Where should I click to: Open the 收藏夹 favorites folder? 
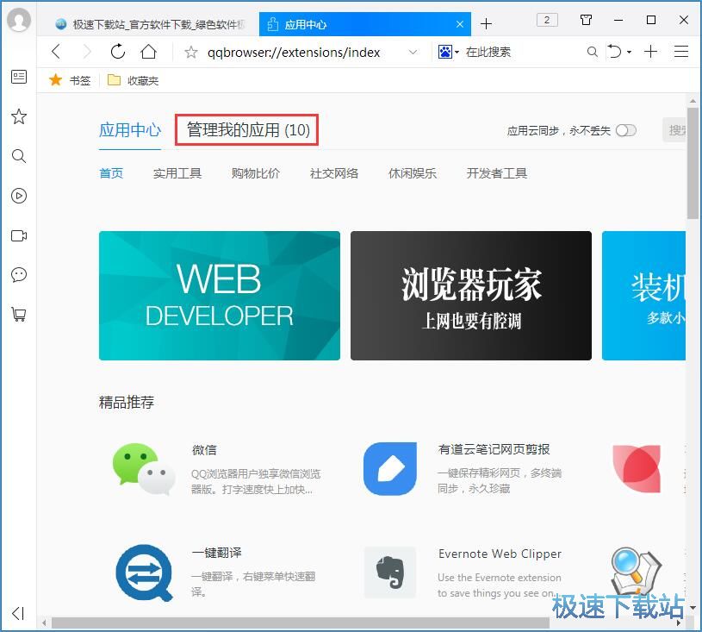pos(134,80)
